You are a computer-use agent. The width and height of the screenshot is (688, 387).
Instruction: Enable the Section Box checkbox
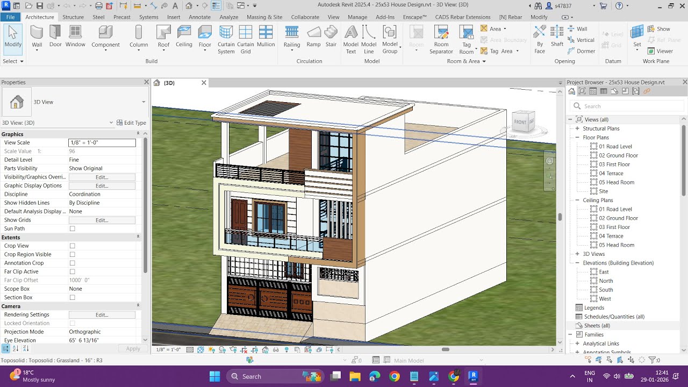[72, 297]
